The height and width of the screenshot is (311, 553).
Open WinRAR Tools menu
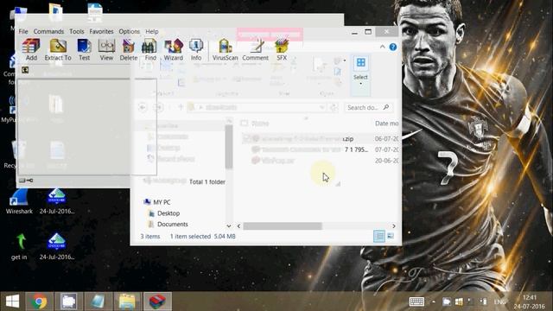pyautogui.click(x=77, y=31)
